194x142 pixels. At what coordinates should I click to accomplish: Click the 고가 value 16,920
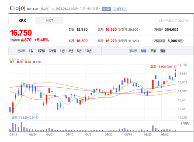tap(111, 29)
